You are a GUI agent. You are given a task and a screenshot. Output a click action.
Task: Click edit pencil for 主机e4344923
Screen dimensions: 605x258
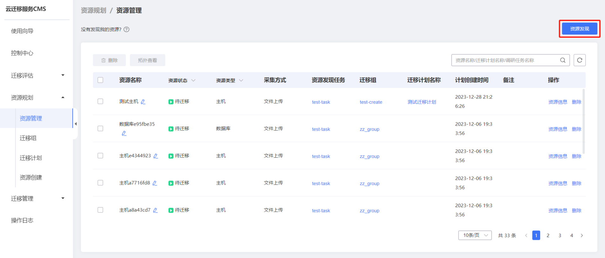156,156
